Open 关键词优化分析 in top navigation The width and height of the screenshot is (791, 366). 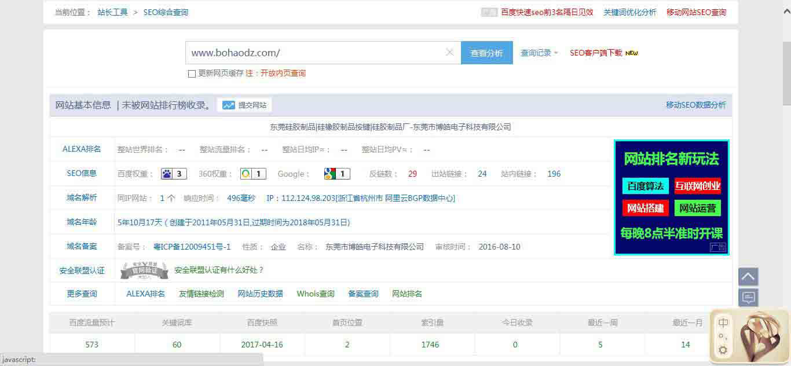point(629,12)
